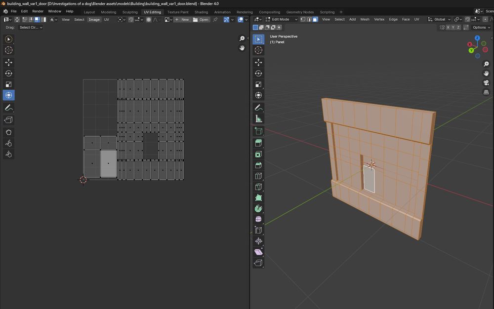Screen dimensions: 494x309
Task: Select the Relax tool in UV editor
Action: tap(8, 144)
